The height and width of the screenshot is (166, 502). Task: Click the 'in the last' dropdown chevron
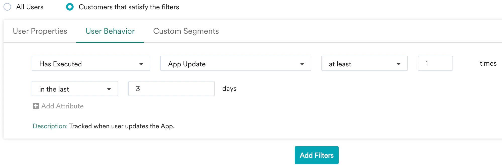coord(109,89)
